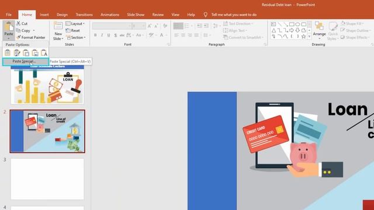The width and height of the screenshot is (374, 210).
Task: Switch to the Insert tab
Action: tap(44, 15)
